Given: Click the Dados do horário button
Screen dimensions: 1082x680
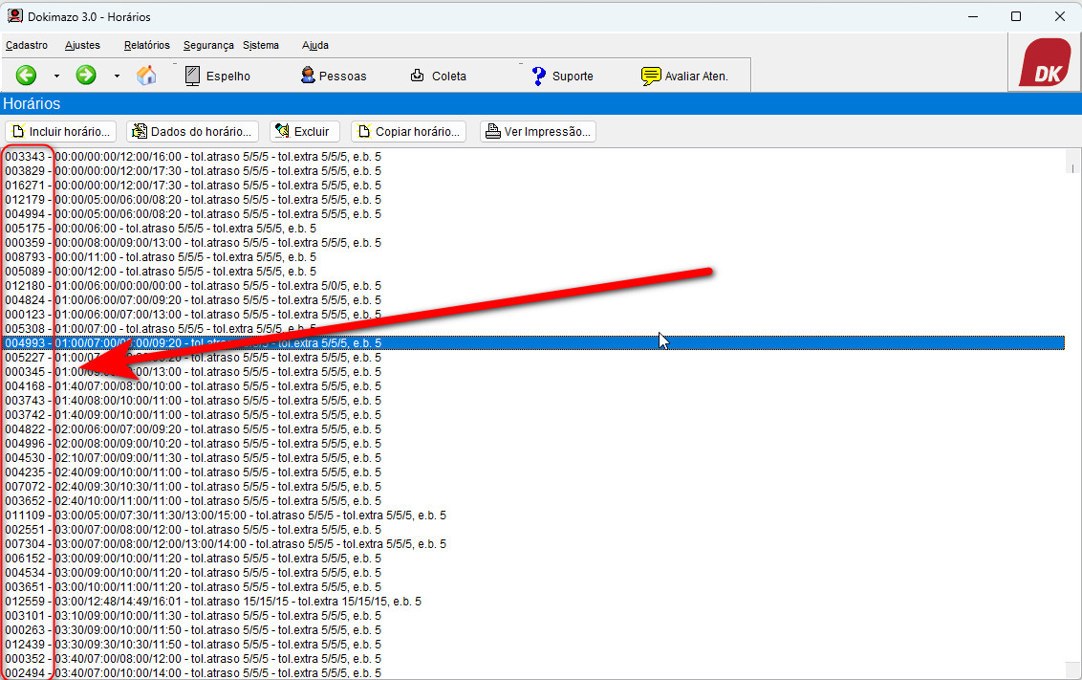Looking at the screenshot, I should click(193, 132).
